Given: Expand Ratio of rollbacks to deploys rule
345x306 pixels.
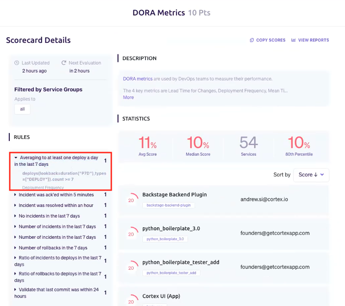Looking at the screenshot, I should coord(15,274).
